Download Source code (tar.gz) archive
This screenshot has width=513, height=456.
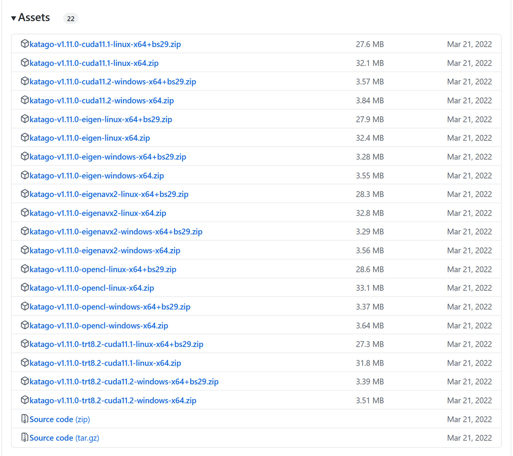pyautogui.click(x=64, y=438)
